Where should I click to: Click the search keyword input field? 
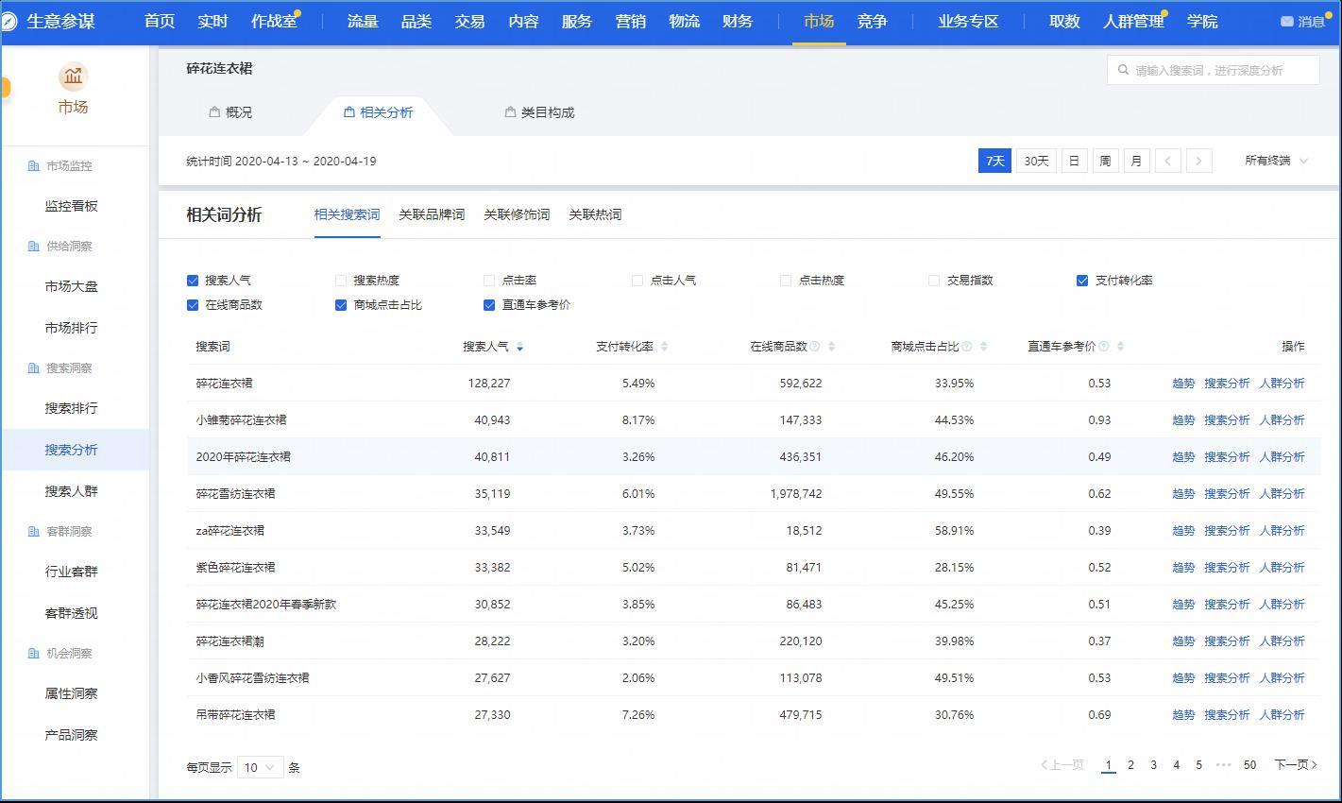1214,70
